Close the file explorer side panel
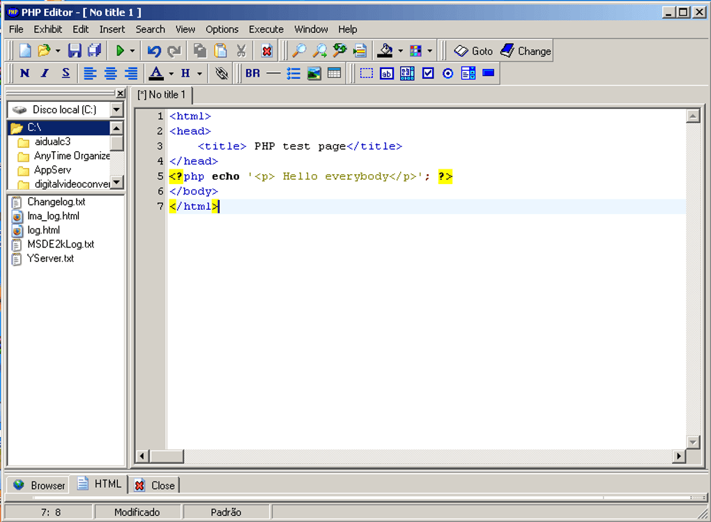The width and height of the screenshot is (711, 522). [120, 93]
